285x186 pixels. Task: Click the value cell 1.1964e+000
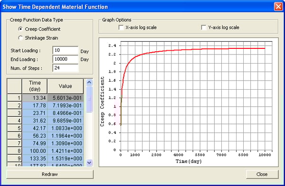(x=66, y=136)
